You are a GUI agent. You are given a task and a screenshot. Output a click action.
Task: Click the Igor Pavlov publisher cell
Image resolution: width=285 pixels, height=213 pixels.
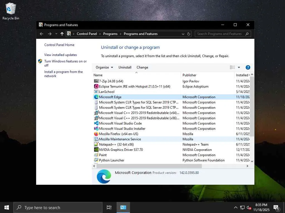pyautogui.click(x=191, y=81)
